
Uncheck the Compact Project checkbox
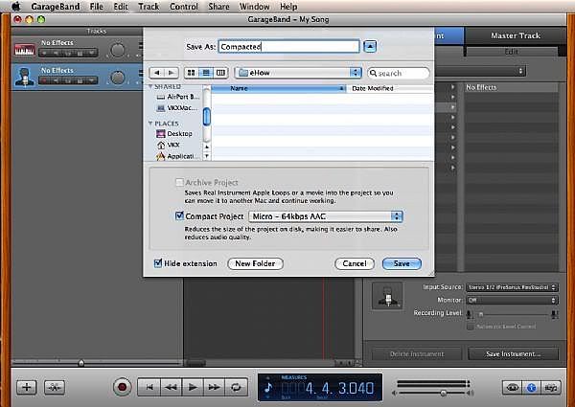click(179, 215)
